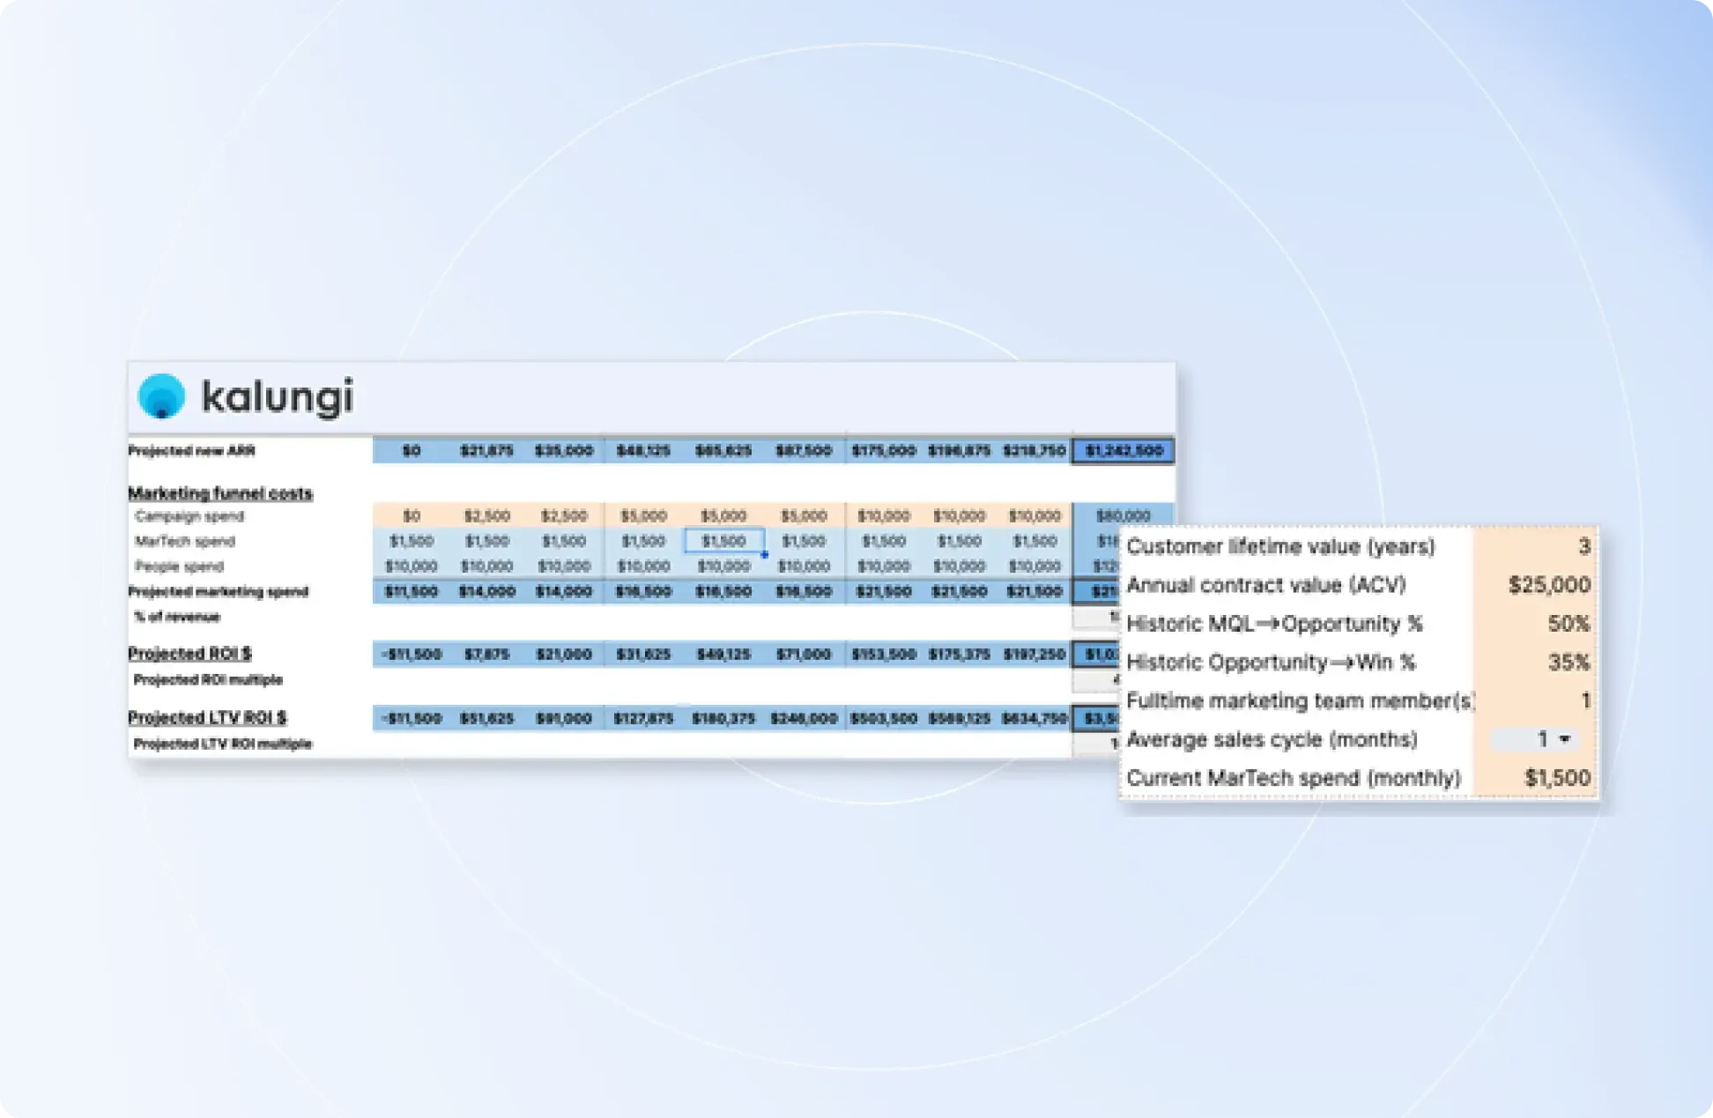Viewport: 1713px width, 1118px height.
Task: Select the $48,125 projected ARR cell
Action: [643, 450]
